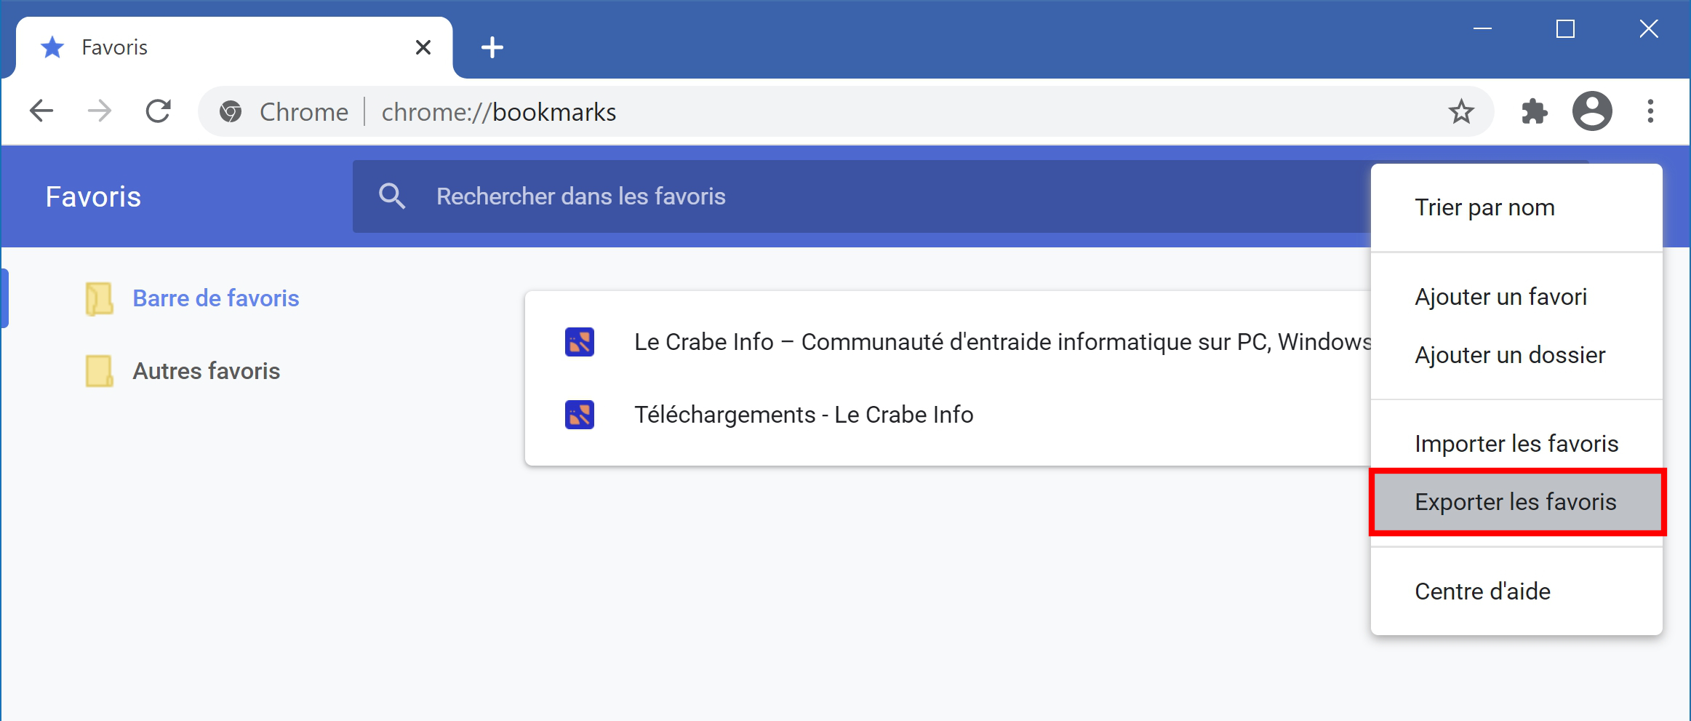Open the extensions puzzle icon

coord(1534,111)
